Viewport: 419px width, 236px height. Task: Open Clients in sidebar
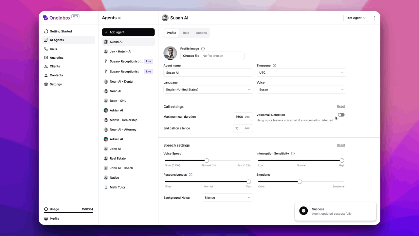(69, 66)
